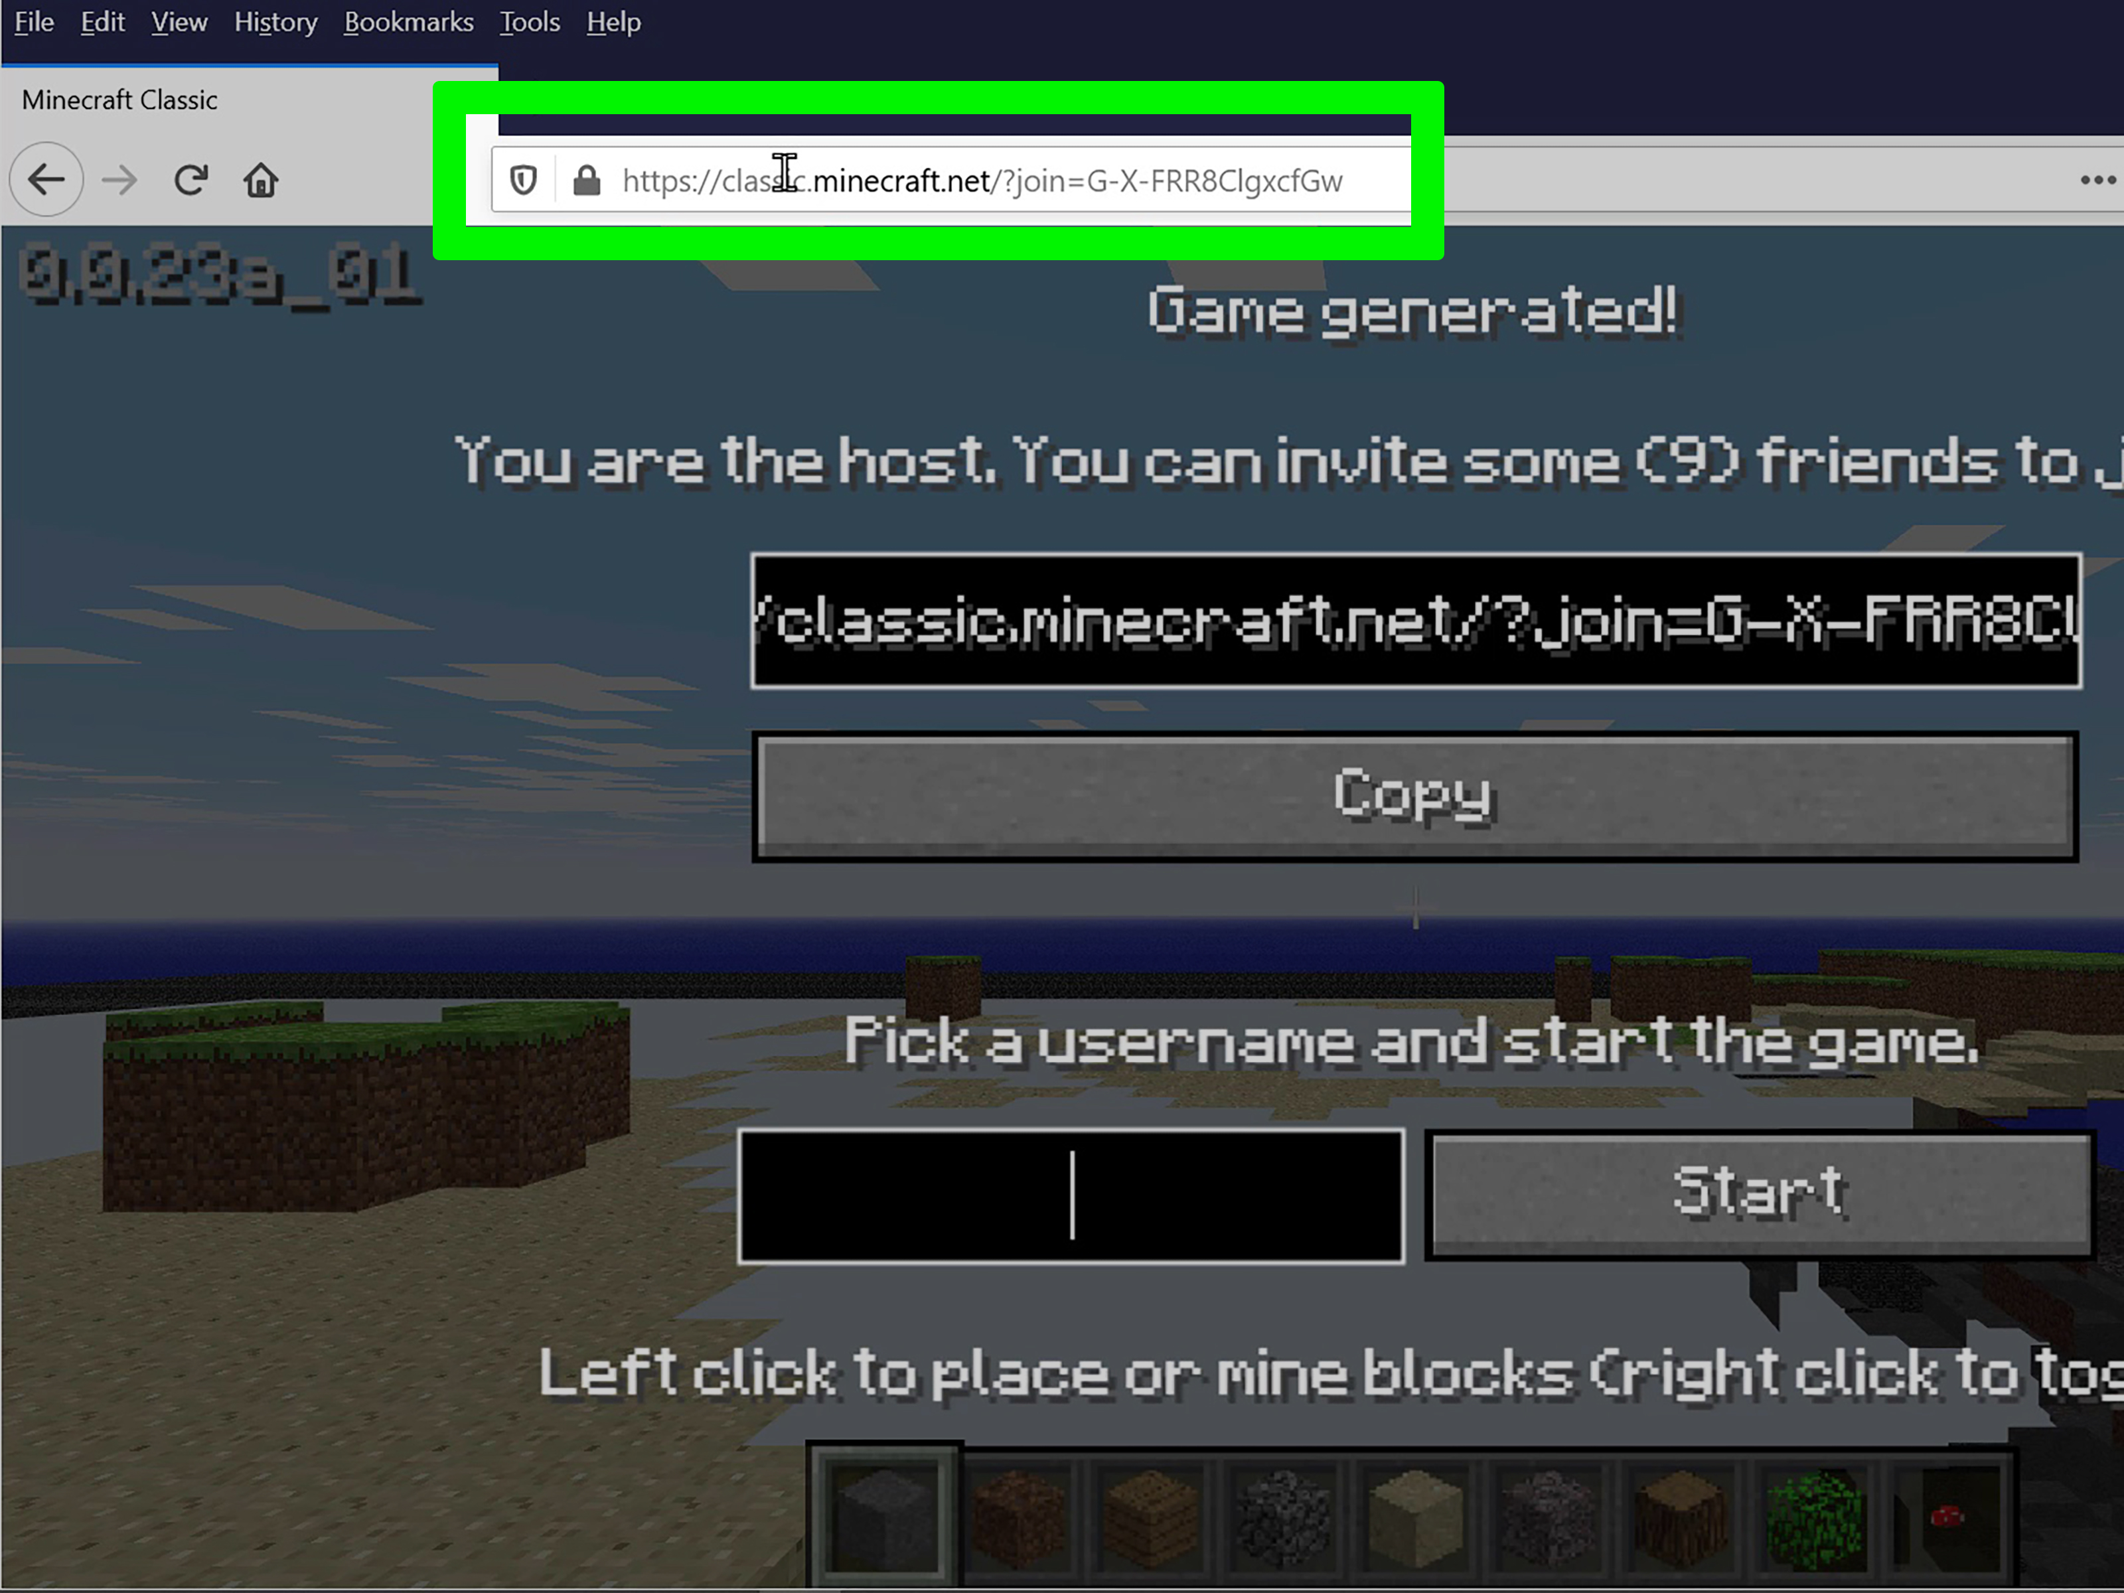The width and height of the screenshot is (2124, 1593).
Task: Click the Start game button
Action: (1758, 1191)
